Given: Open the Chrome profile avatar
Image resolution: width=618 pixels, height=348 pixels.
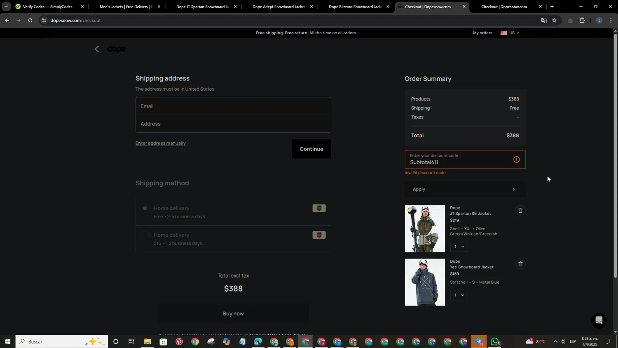Looking at the screenshot, I should coord(599,20).
